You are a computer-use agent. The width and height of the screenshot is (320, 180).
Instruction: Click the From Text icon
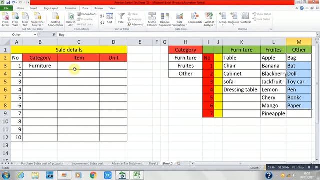pyautogui.click(x=25, y=19)
